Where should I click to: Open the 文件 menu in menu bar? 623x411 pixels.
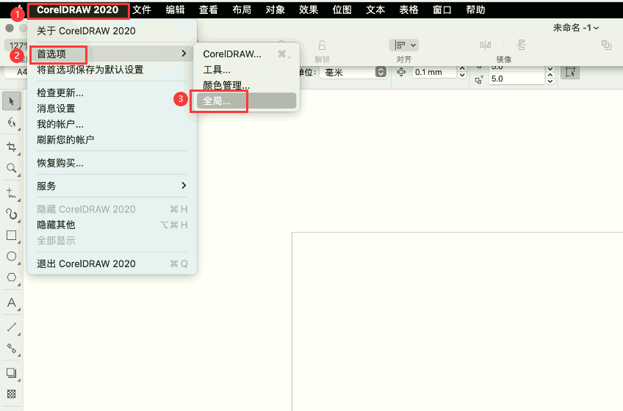coord(142,10)
